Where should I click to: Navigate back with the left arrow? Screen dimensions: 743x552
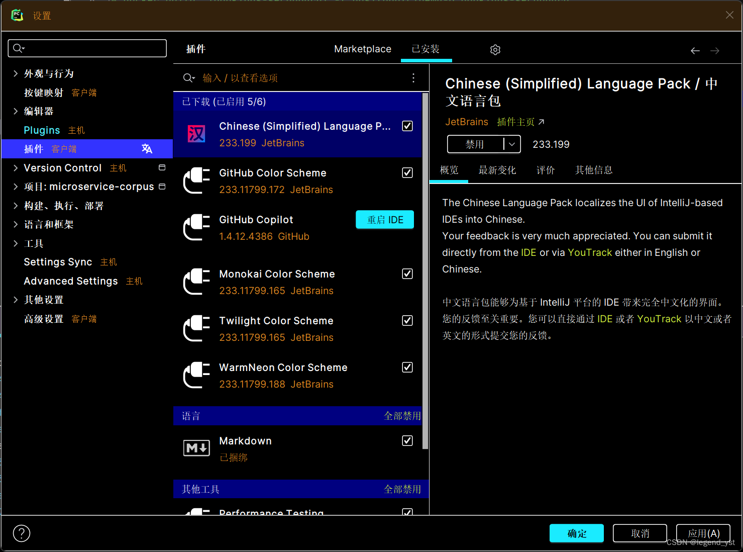(x=695, y=50)
